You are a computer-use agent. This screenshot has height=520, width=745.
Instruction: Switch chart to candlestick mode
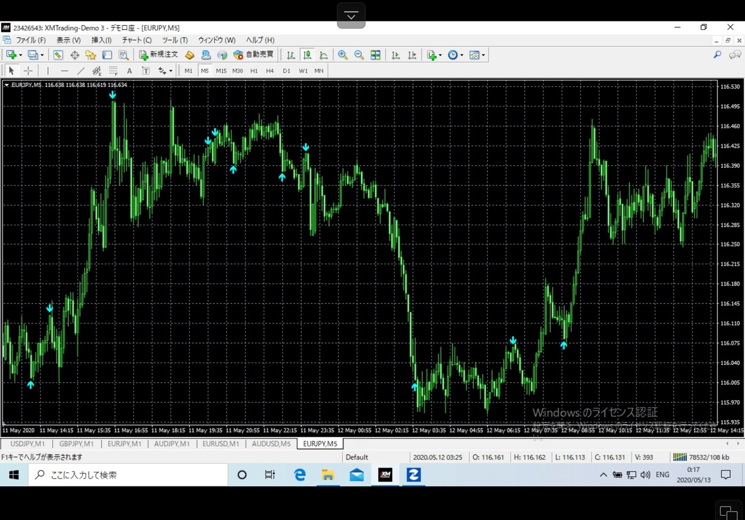click(x=307, y=55)
